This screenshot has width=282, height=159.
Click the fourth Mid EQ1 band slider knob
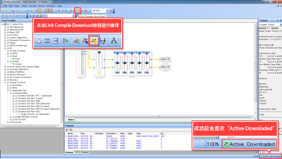click(x=139, y=63)
